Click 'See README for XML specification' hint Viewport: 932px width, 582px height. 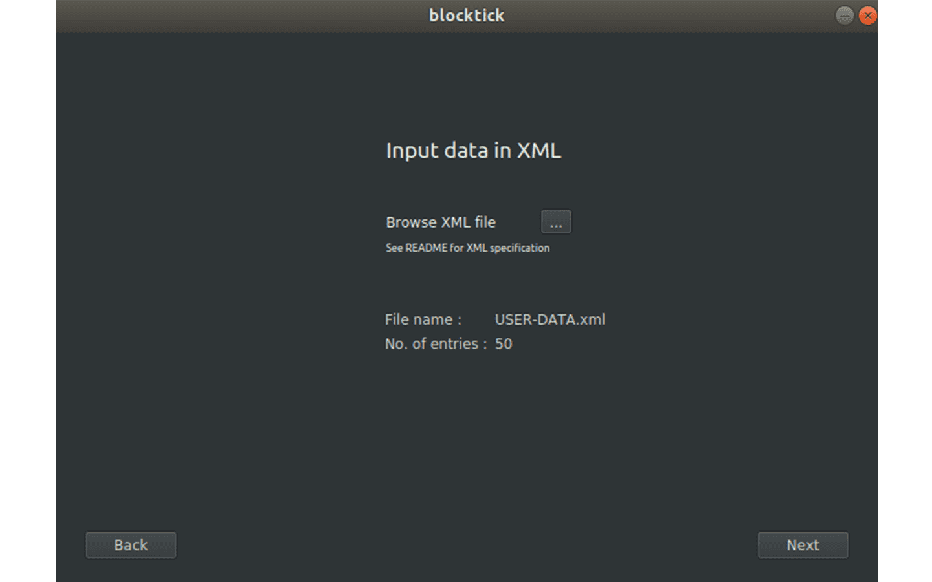pyautogui.click(x=468, y=248)
